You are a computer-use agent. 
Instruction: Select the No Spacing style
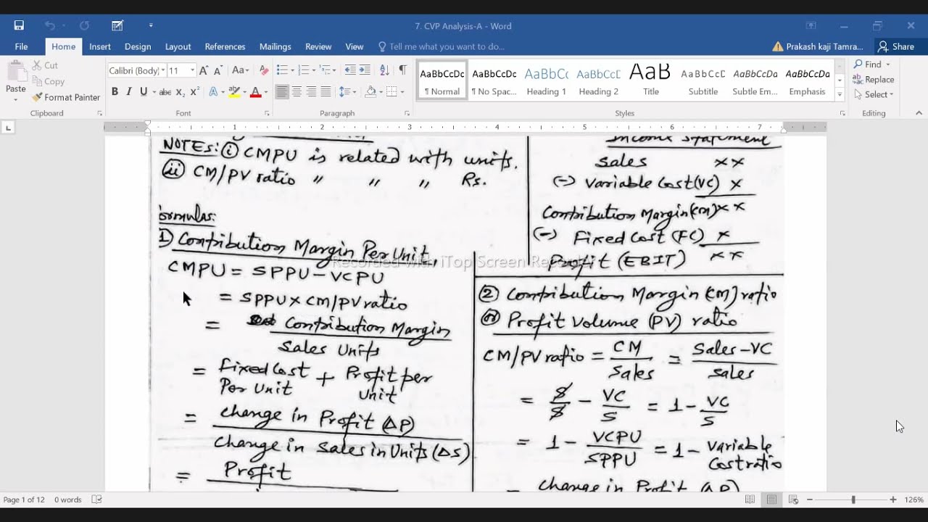point(494,80)
